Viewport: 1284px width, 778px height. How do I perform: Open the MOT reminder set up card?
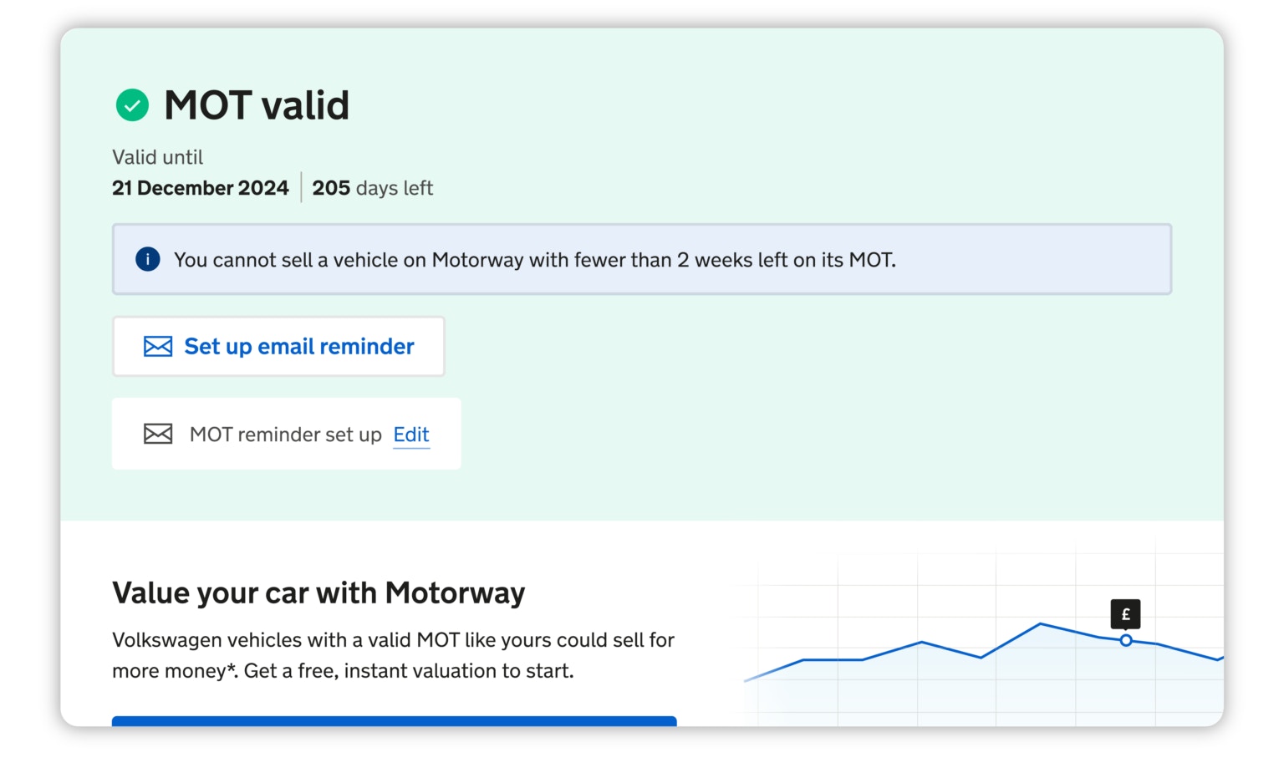(286, 434)
